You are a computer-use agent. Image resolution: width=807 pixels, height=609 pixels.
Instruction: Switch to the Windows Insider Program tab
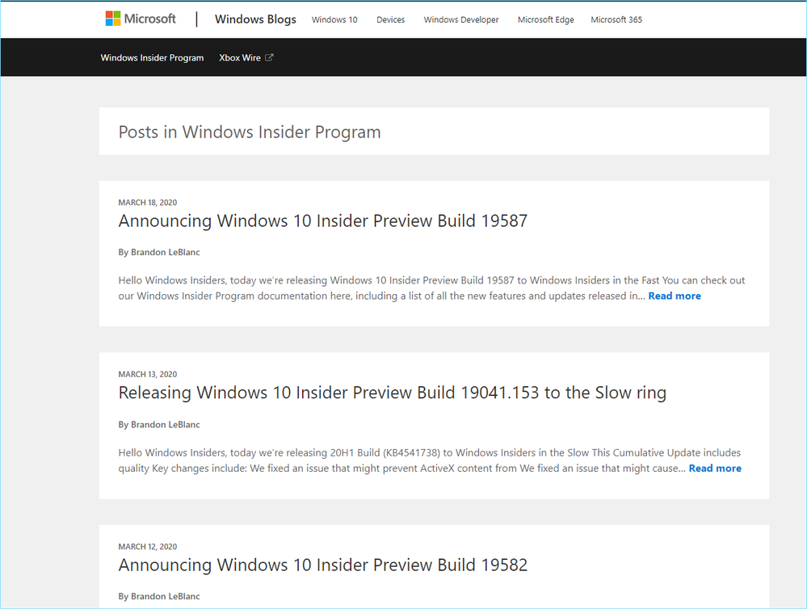pos(152,57)
